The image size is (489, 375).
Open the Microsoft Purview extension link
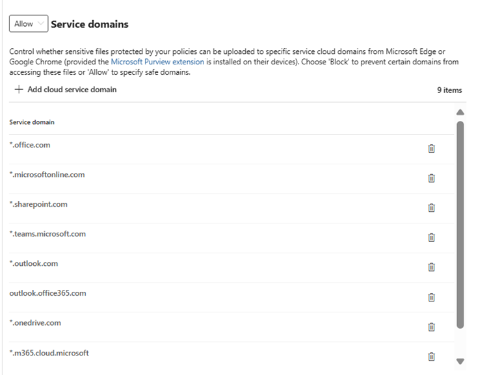pyautogui.click(x=157, y=62)
